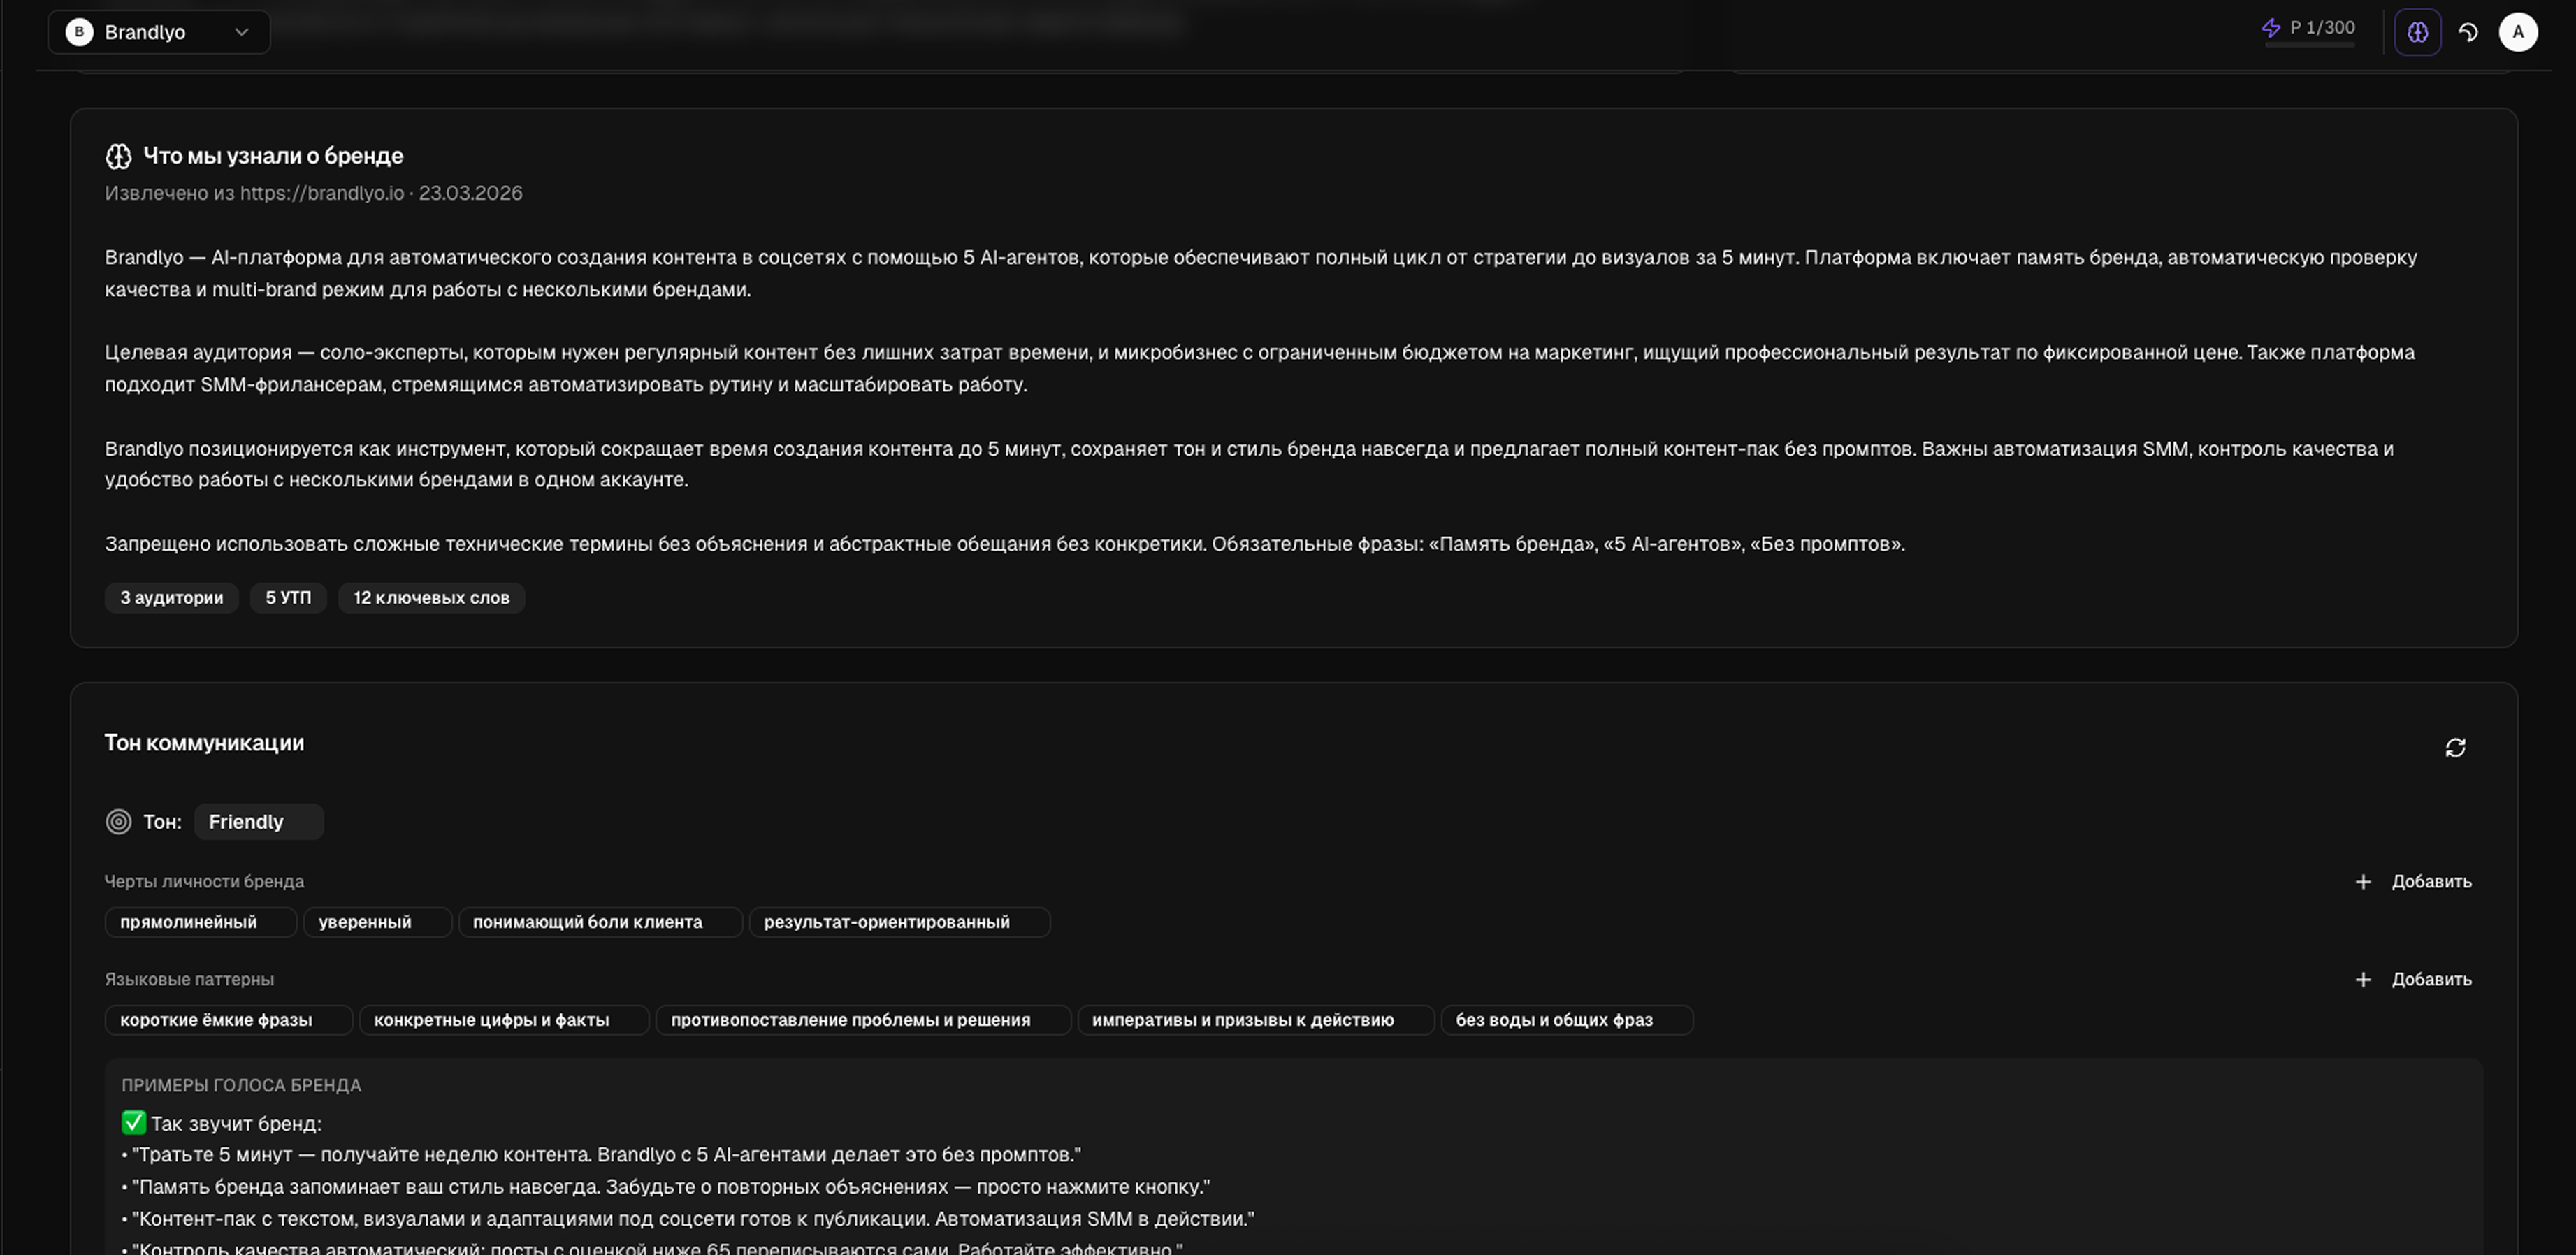
Task: Select the 5 УТП tag
Action: point(288,598)
